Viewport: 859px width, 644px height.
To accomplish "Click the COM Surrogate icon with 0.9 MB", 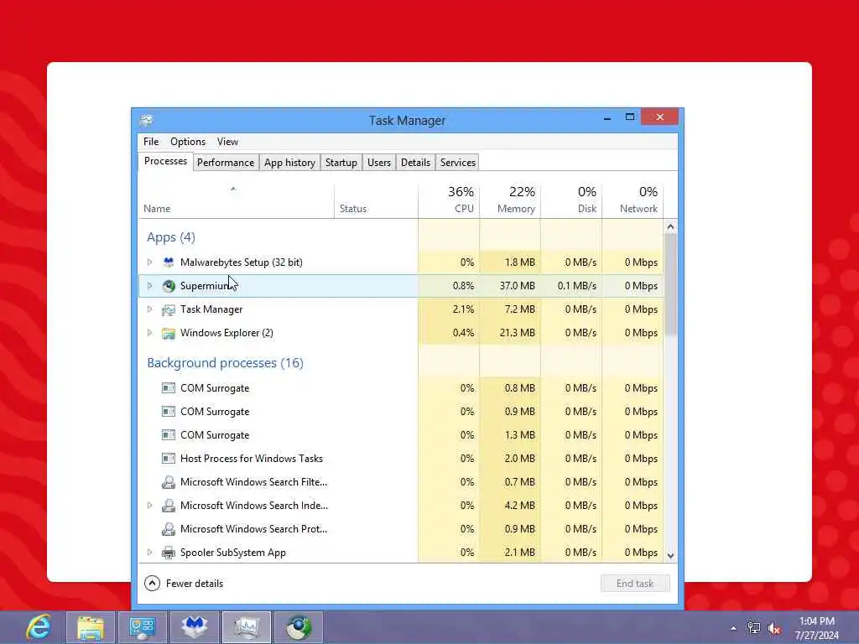I will [x=168, y=411].
